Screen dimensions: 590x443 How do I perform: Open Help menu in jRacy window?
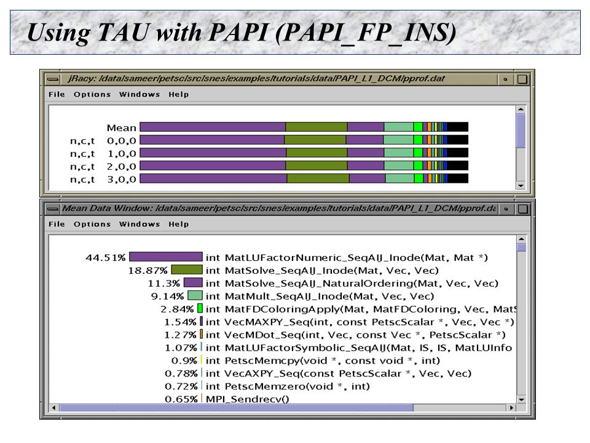[178, 94]
